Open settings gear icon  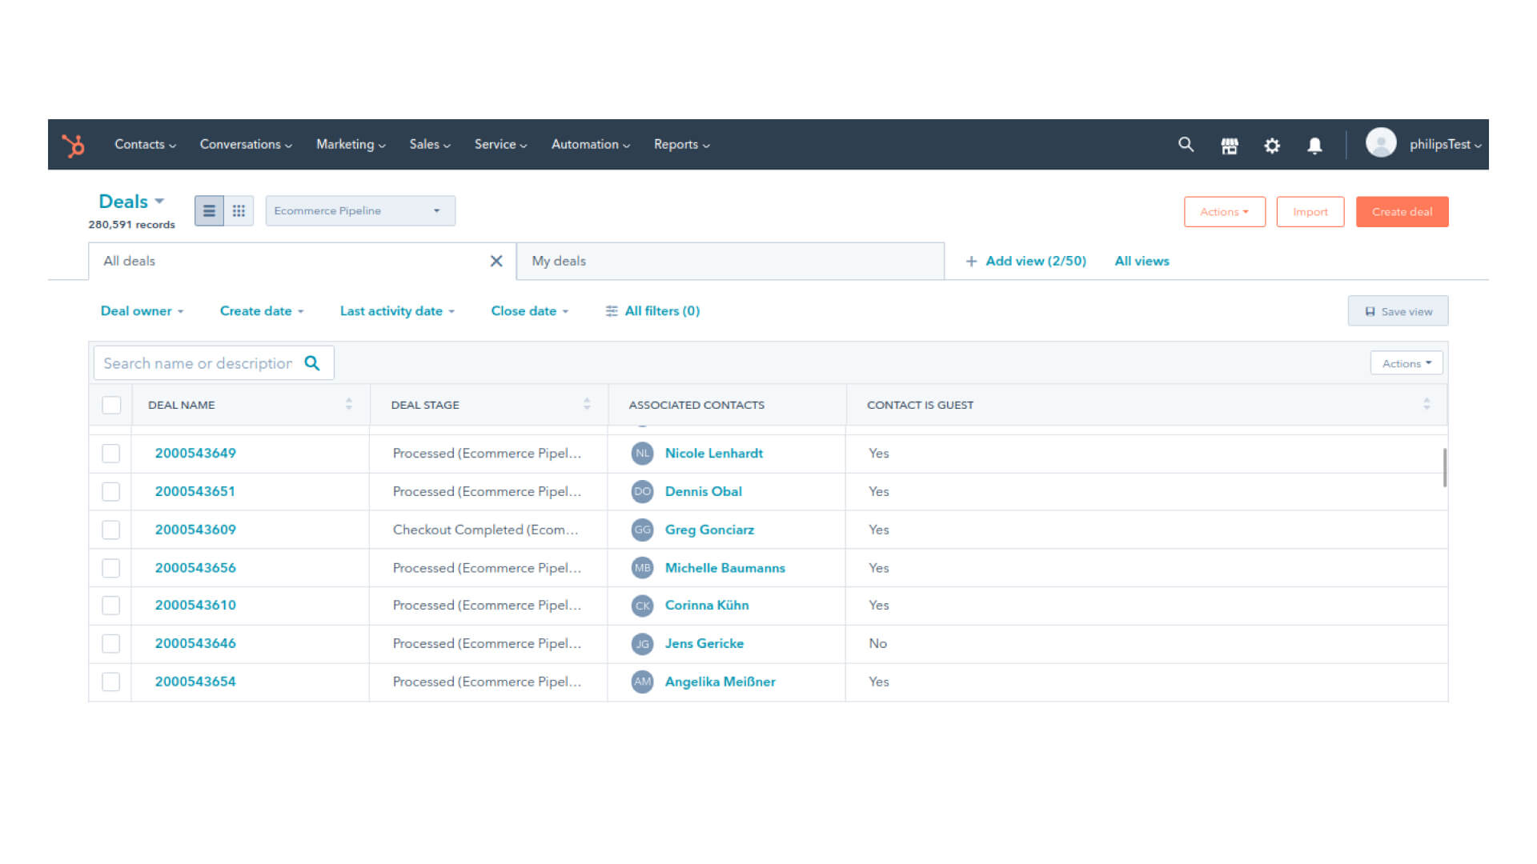[1272, 146]
